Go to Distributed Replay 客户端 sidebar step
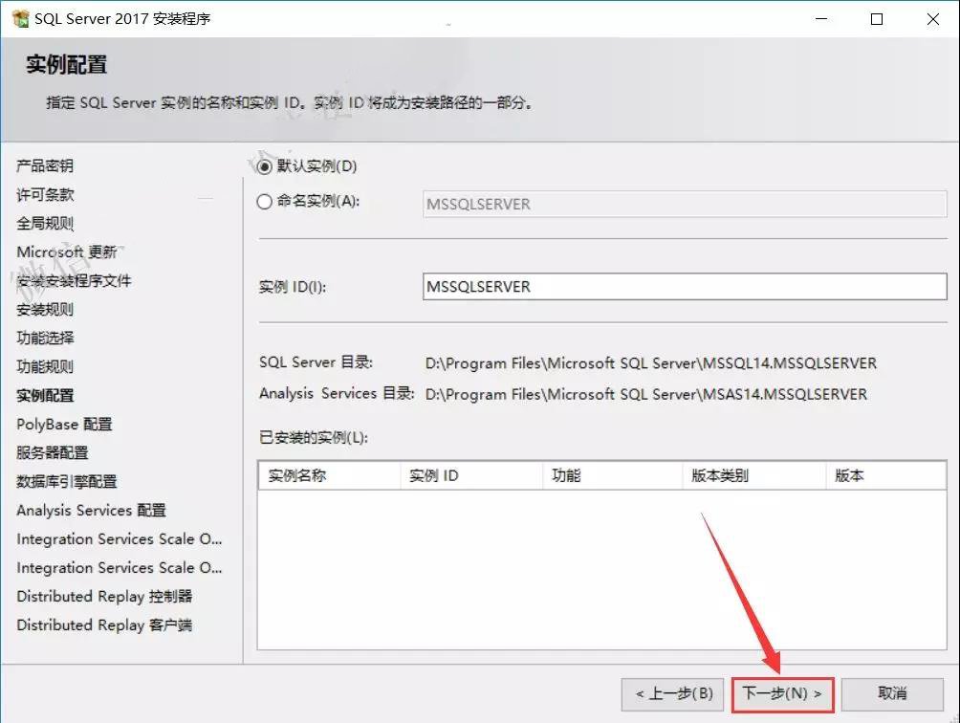The image size is (960, 723). click(104, 625)
